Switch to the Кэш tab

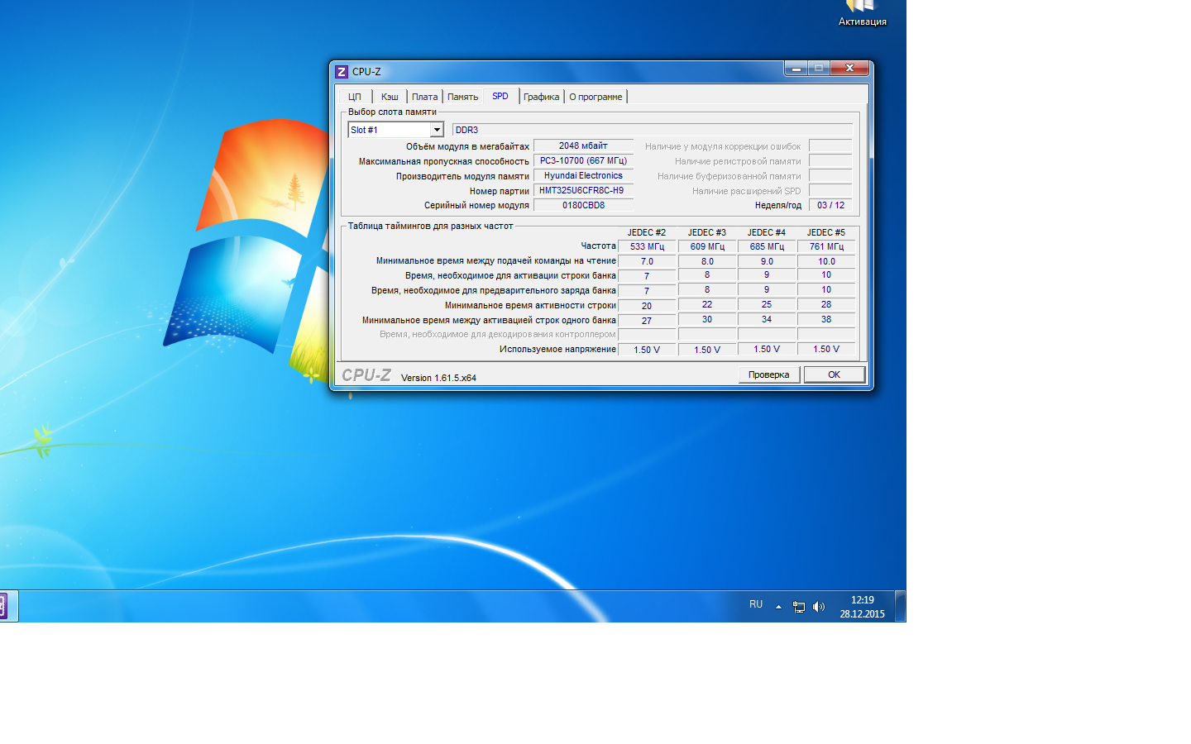click(x=390, y=97)
